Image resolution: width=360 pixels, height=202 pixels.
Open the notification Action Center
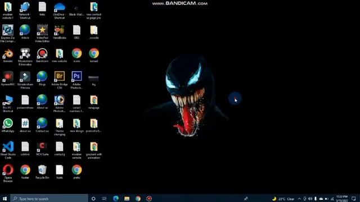[354, 199]
